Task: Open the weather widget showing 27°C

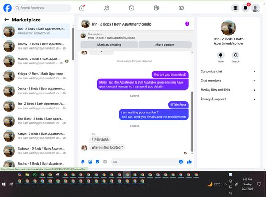Action: 214,184
